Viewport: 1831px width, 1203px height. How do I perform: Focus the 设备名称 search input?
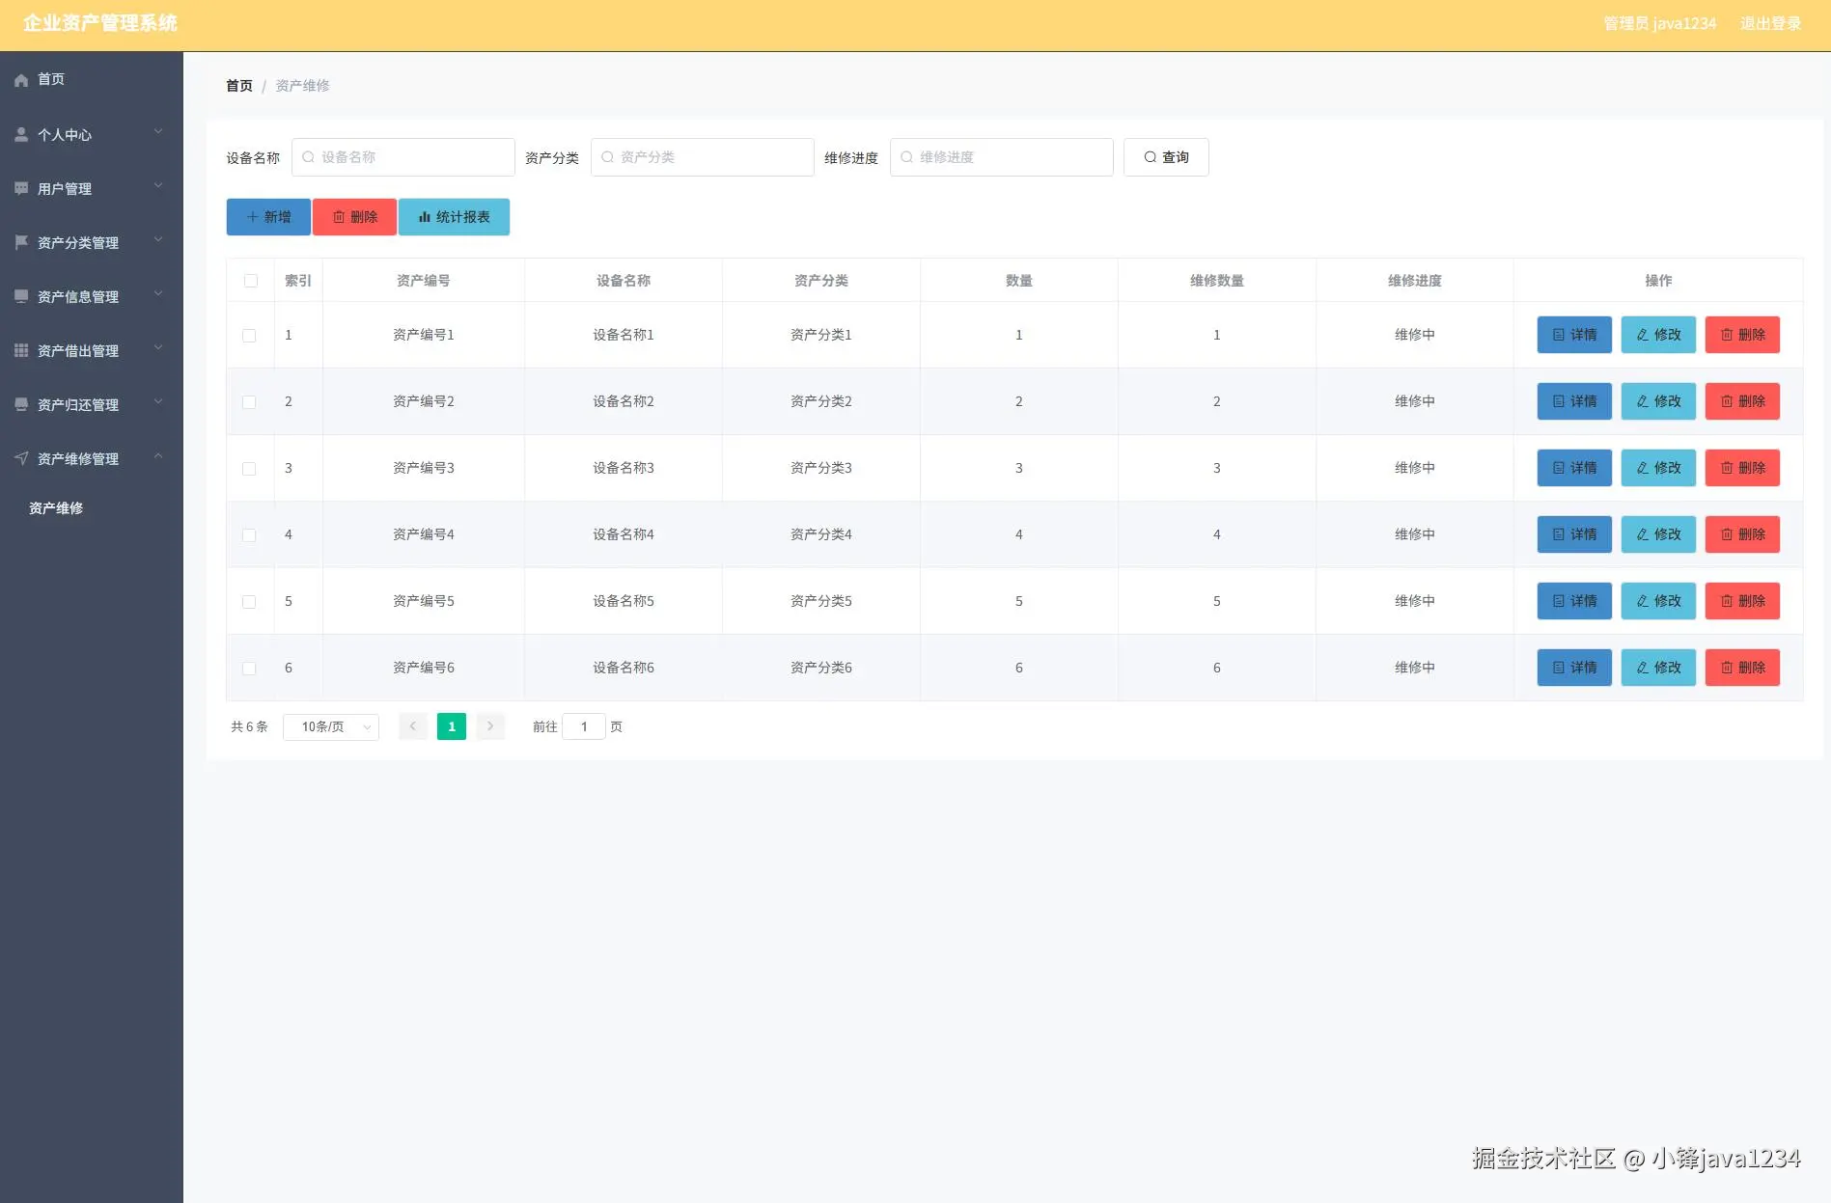point(403,157)
